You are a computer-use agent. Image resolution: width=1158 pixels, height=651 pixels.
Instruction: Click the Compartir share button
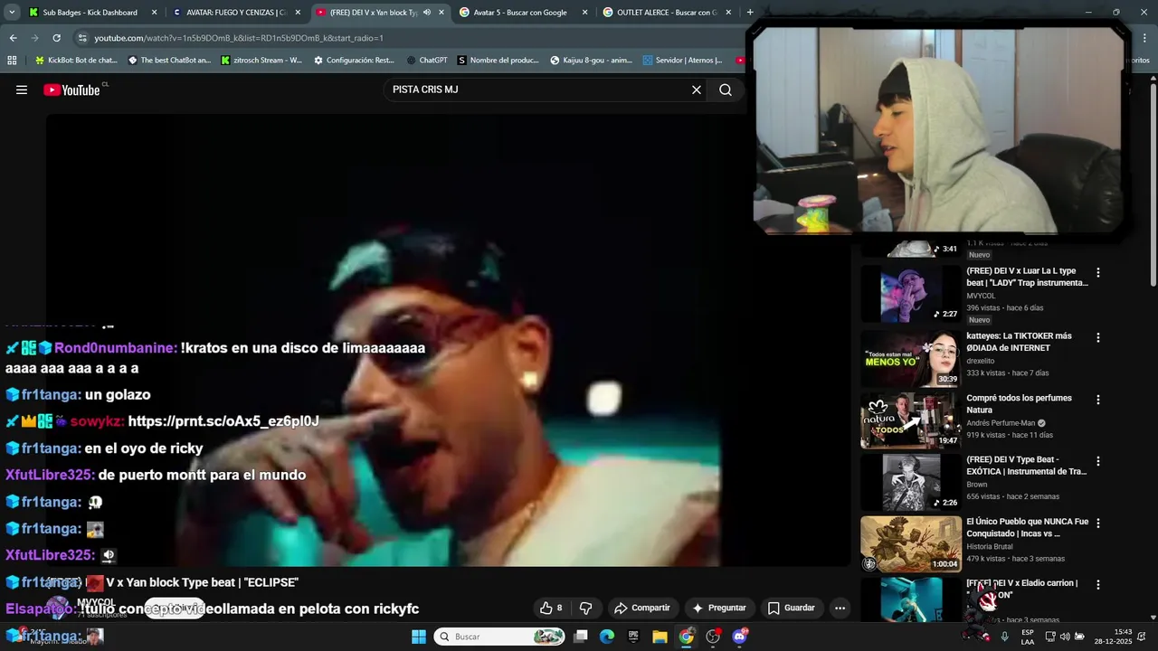click(642, 608)
